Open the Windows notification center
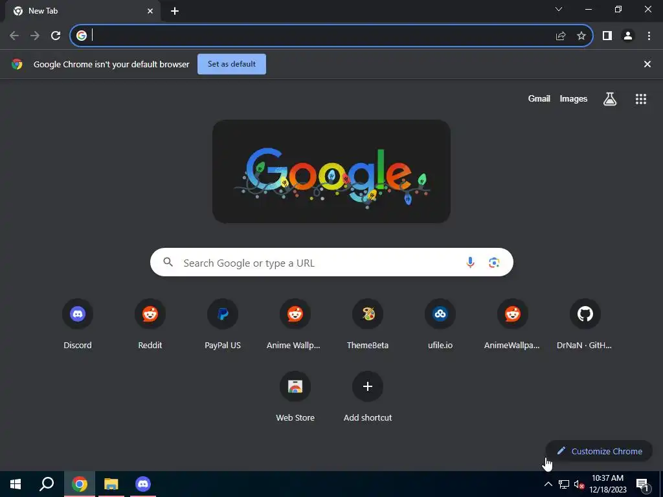Screen dimensions: 663x497 click(642, 484)
